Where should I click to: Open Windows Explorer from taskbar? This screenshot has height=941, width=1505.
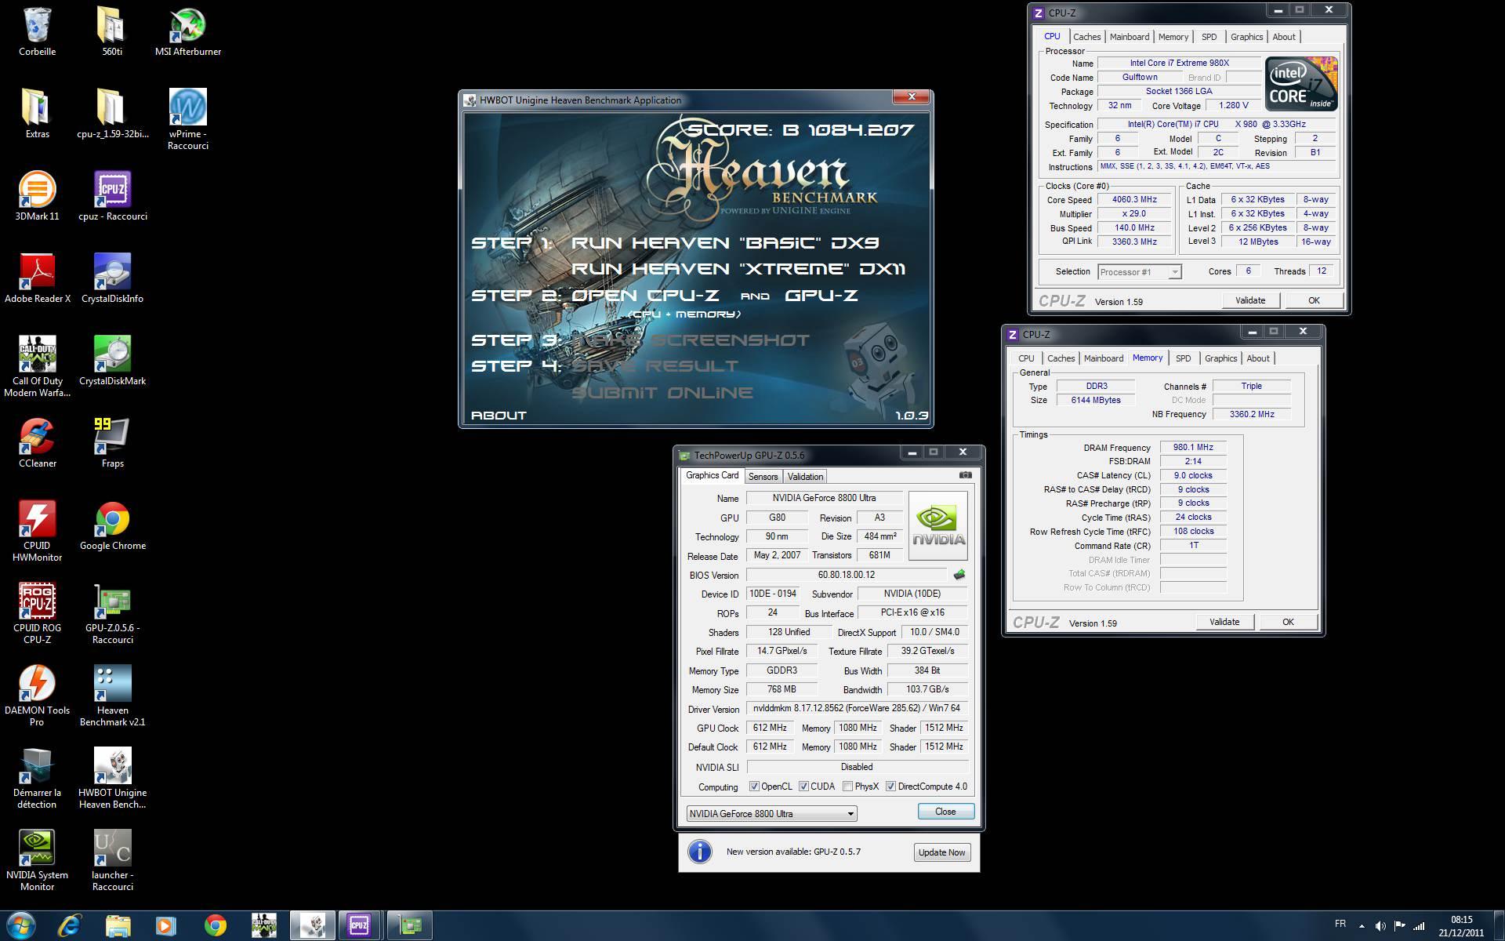click(118, 926)
